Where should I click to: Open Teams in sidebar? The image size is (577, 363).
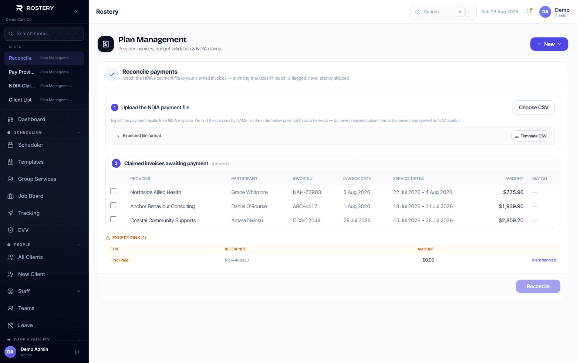(44, 308)
